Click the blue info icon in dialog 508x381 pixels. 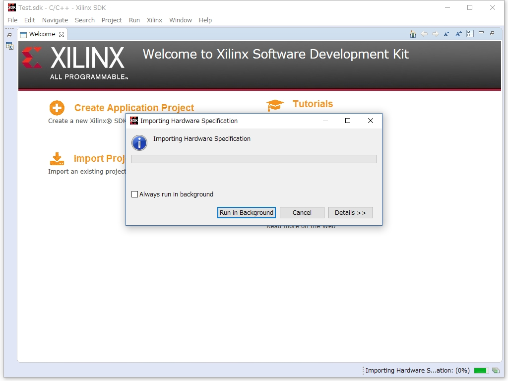coord(139,143)
